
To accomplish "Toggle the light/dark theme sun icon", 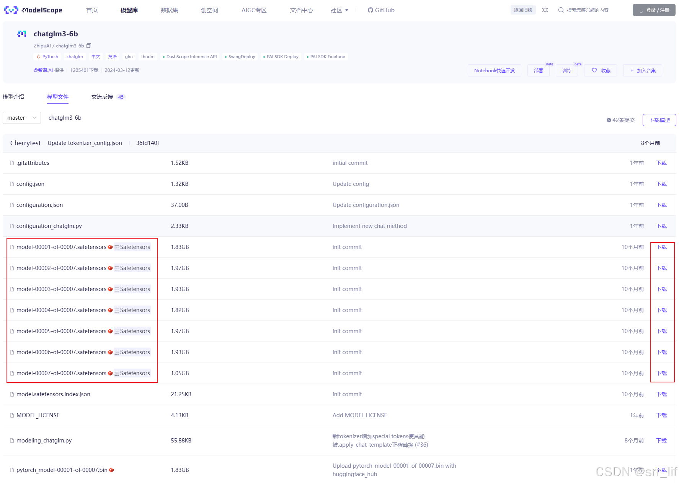I will click(x=545, y=10).
